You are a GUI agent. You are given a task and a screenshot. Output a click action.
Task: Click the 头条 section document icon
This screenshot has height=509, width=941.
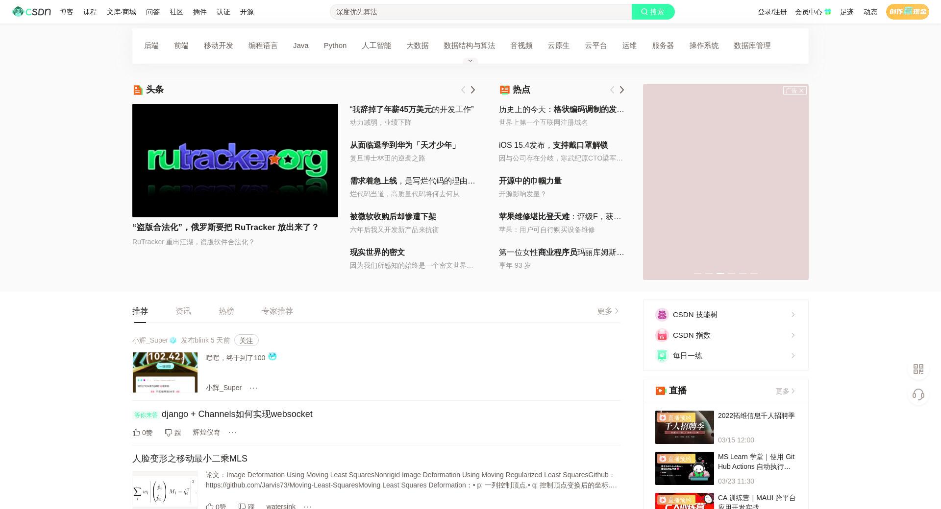tap(138, 90)
